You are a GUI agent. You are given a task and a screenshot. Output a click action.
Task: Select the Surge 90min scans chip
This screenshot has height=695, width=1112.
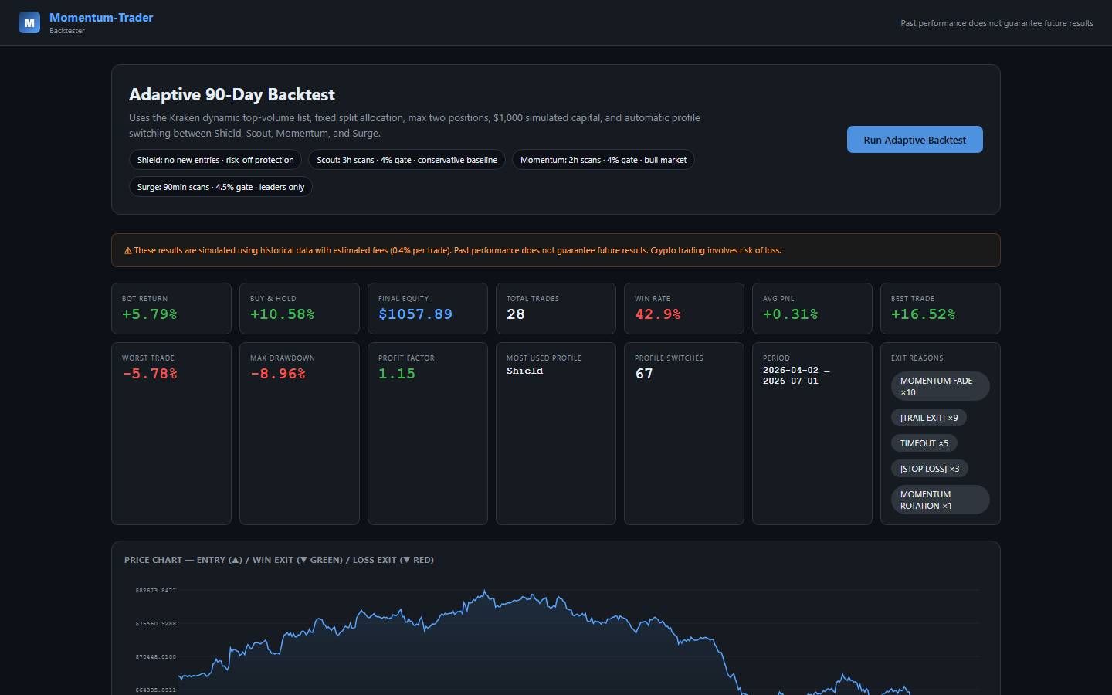(221, 187)
